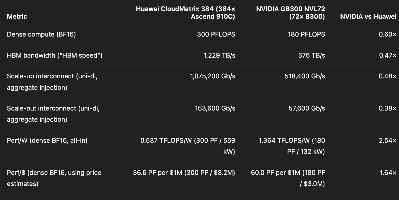Select the Scale-out interconnect row label
399x200 pixels.
pyautogui.click(x=53, y=114)
